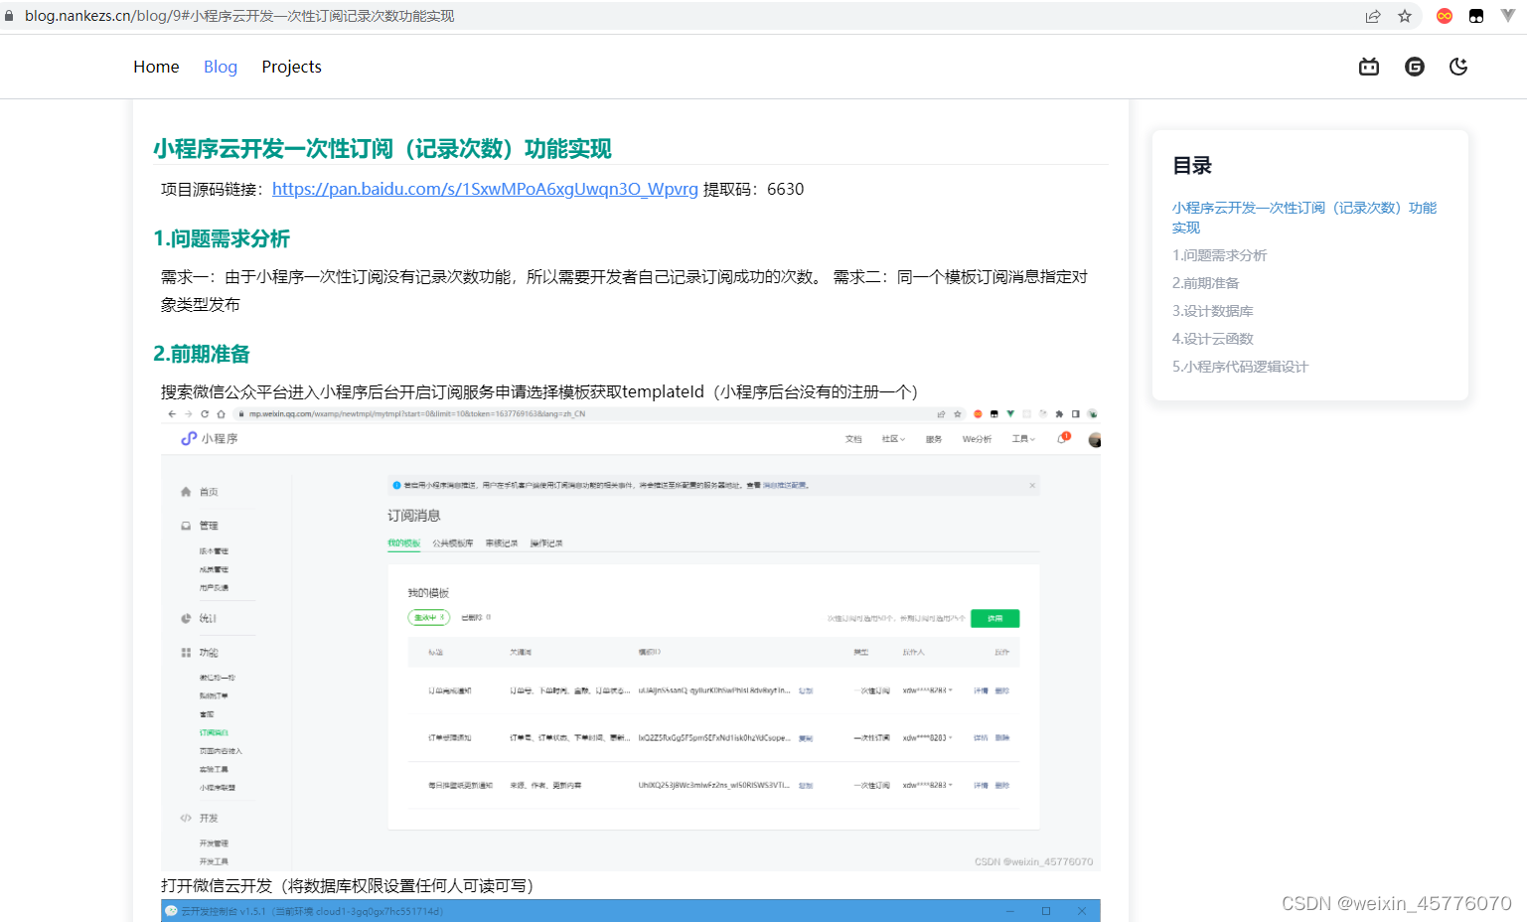
Task: Bookmark the page with the star icon
Action: (x=1403, y=15)
